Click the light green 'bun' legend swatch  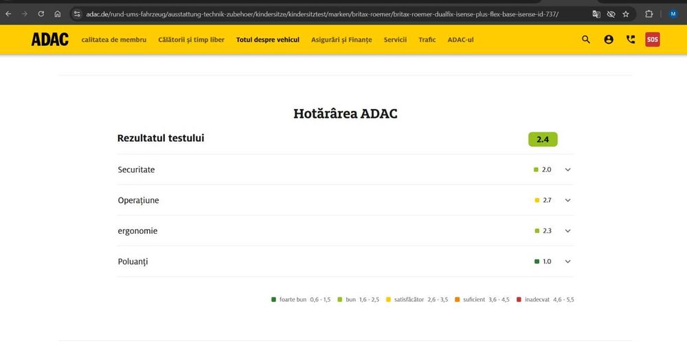coord(339,300)
